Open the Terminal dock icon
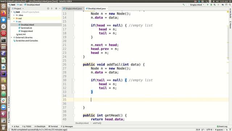This screenshot has width=232, height=131. point(3,40)
